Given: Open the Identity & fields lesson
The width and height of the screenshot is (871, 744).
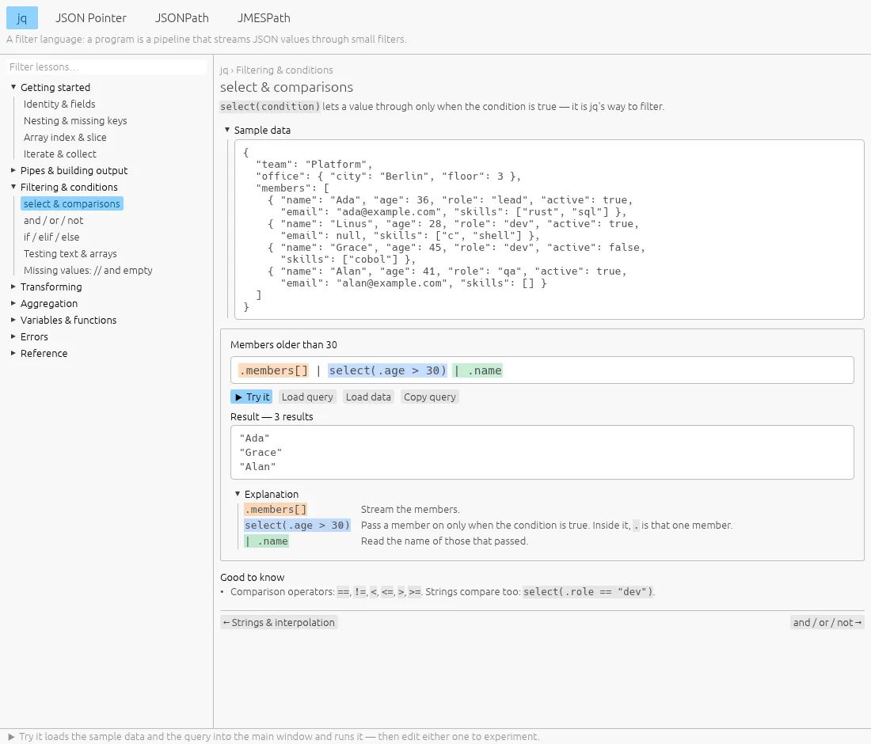Looking at the screenshot, I should pos(59,104).
